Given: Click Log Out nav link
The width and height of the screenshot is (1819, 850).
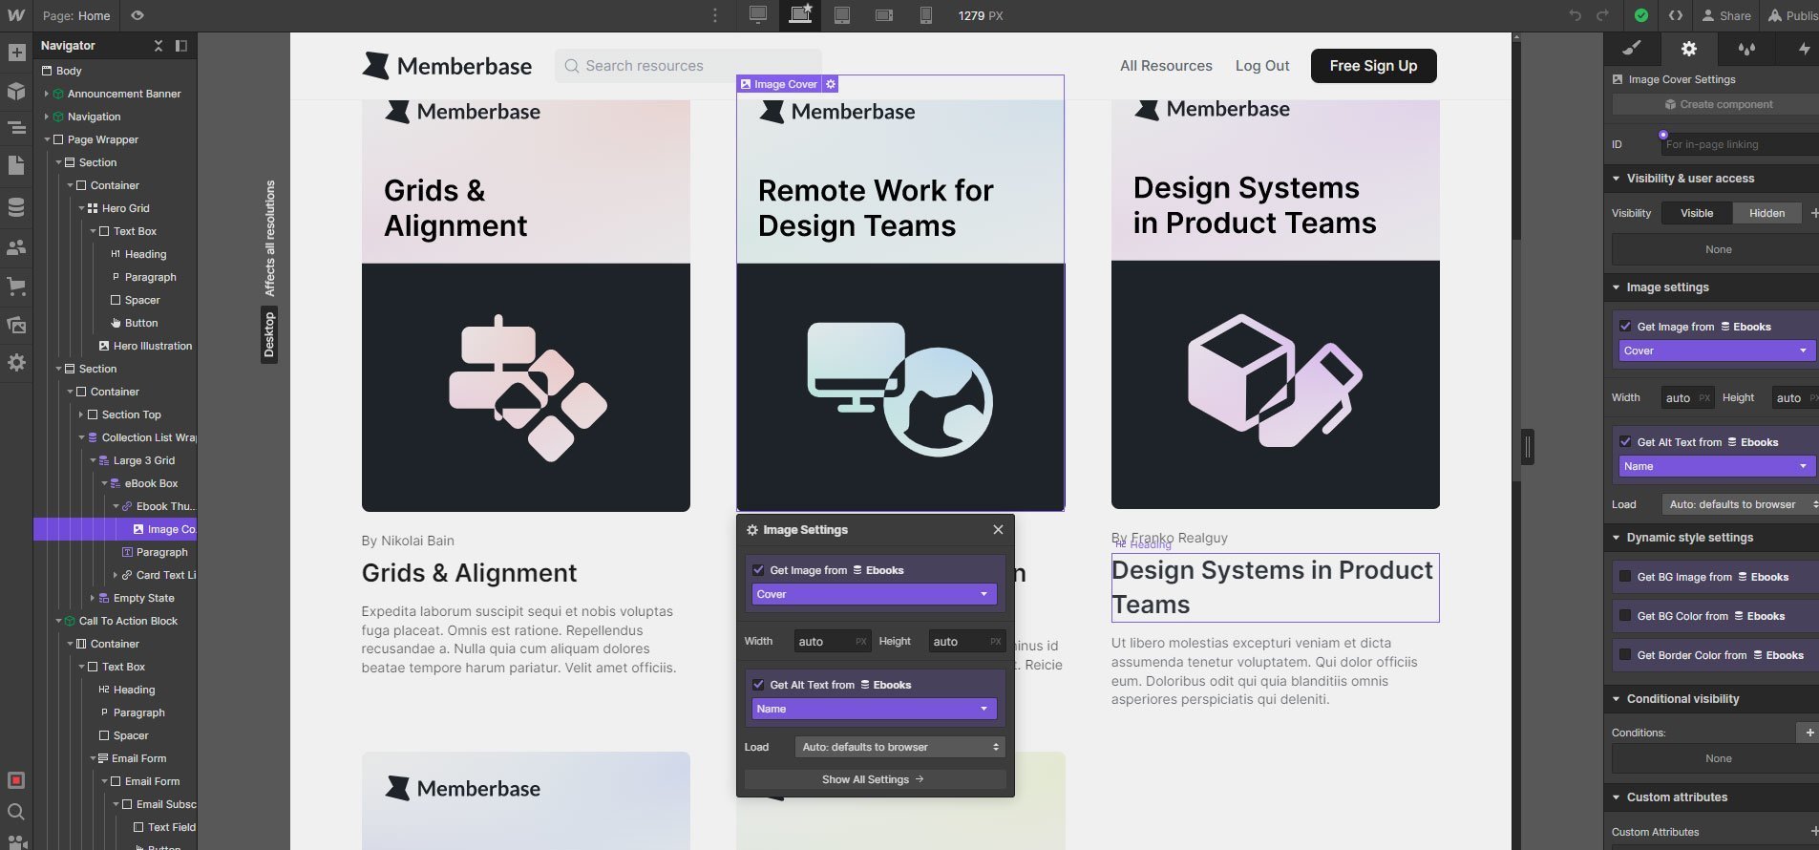Looking at the screenshot, I should 1262,66.
